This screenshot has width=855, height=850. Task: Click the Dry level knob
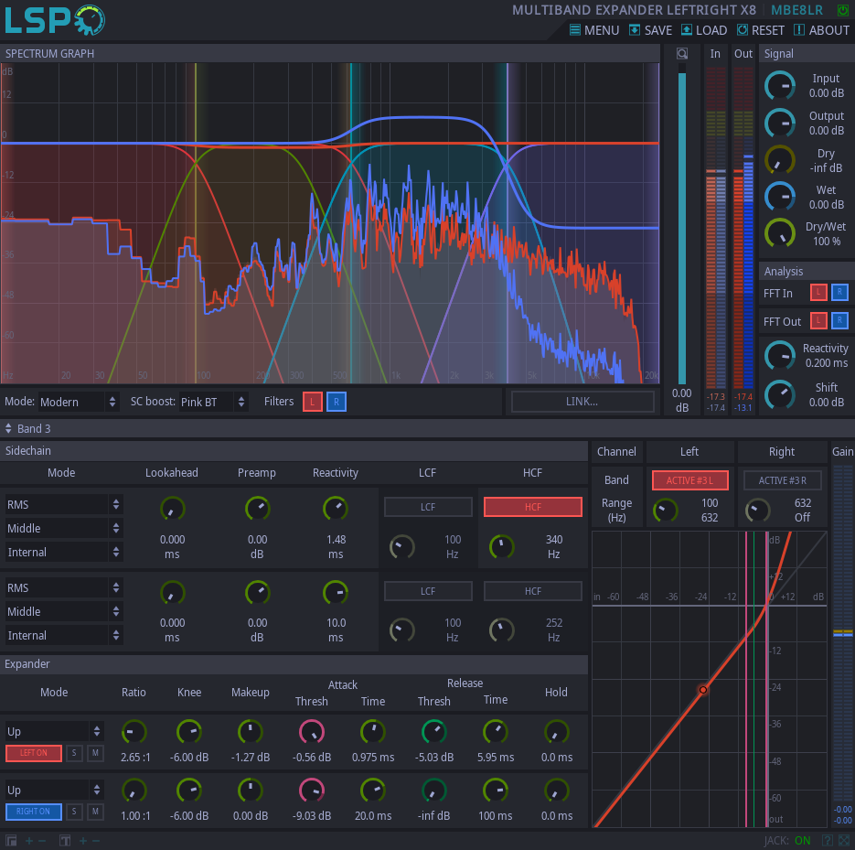[x=780, y=160]
